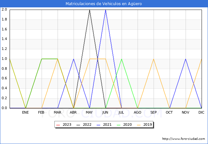Click the MAY month axis label
The image size is (208, 144).
tap(89, 112)
